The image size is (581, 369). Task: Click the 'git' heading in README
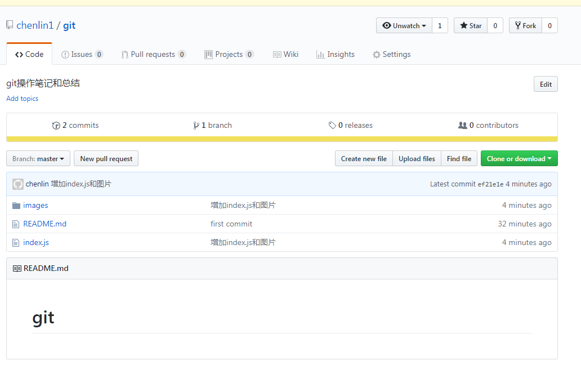coord(43,318)
